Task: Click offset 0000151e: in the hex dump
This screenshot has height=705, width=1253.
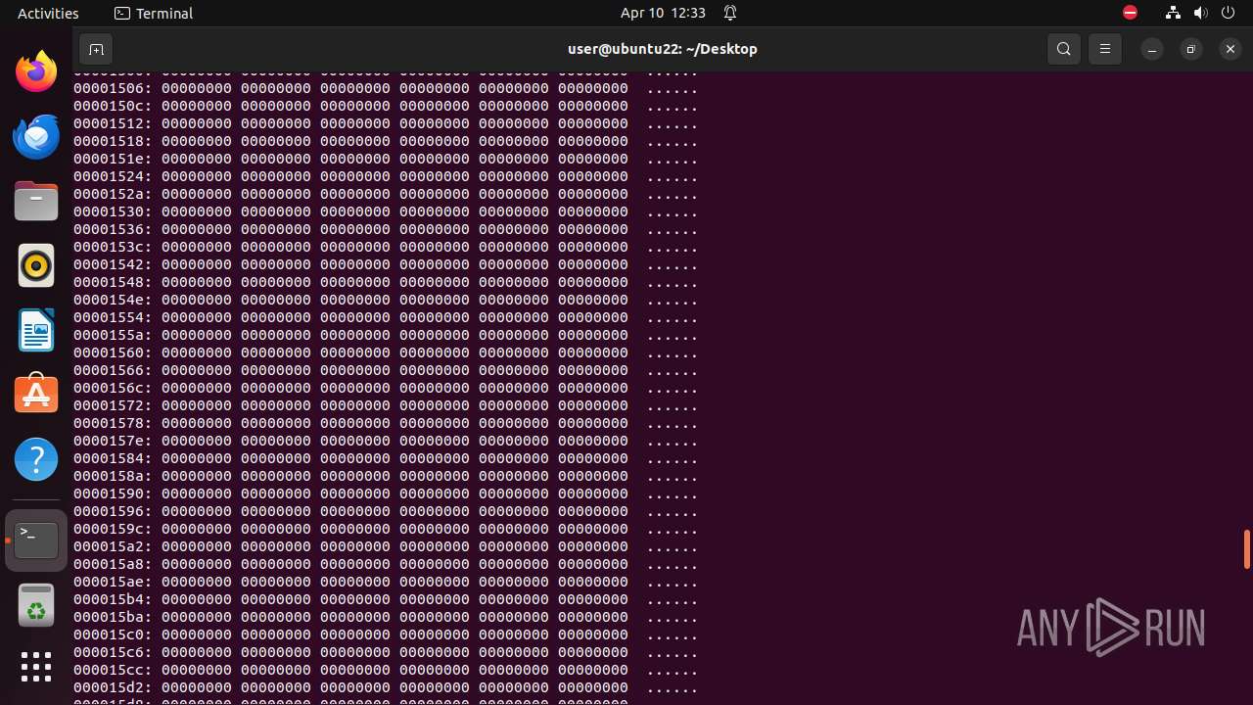Action: (x=113, y=159)
